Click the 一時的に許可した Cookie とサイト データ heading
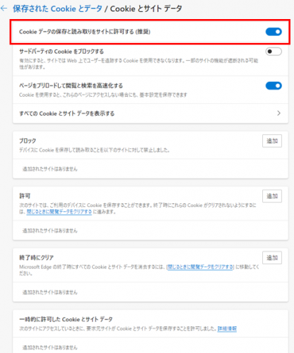Viewport: 294px width, 353px height. click(66, 319)
